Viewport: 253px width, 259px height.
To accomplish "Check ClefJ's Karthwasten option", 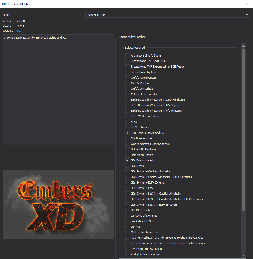I will pyautogui.click(x=127, y=78).
